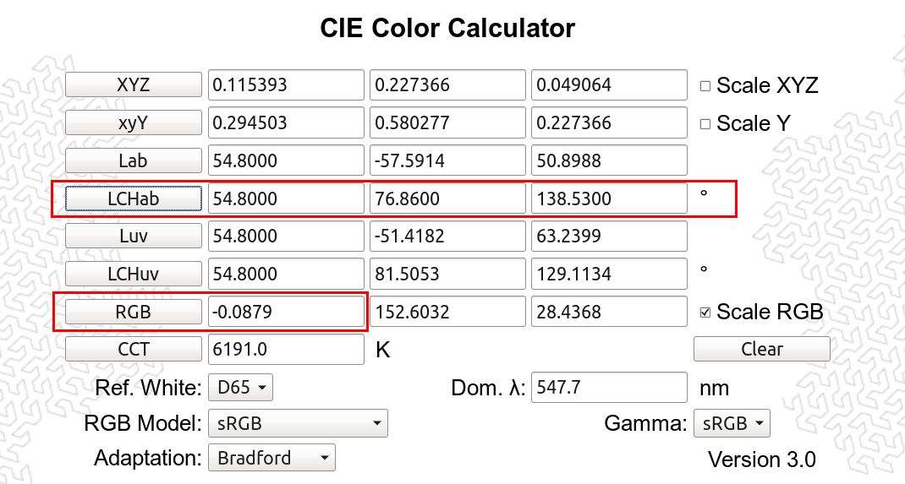Click the LCHuv button
The width and height of the screenshot is (905, 484).
point(134,274)
